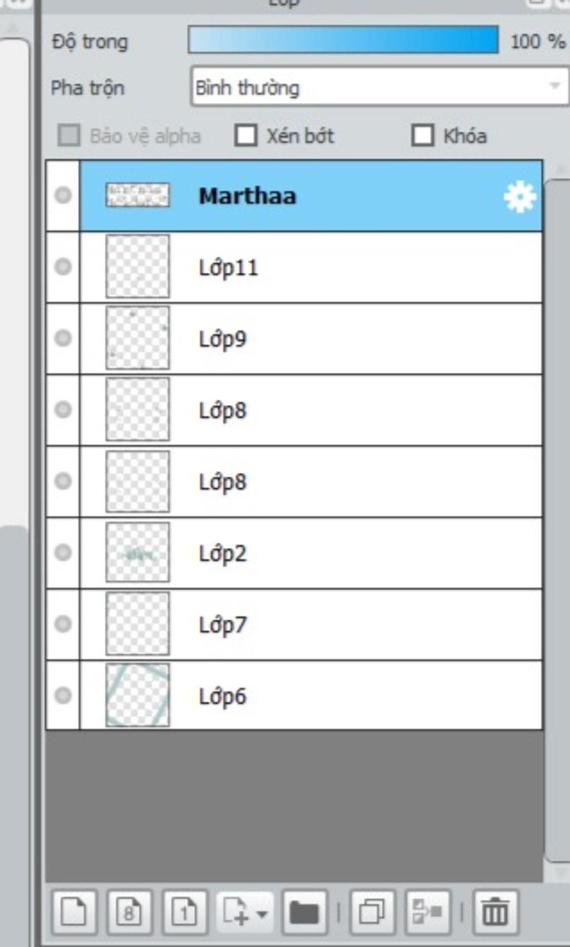Viewport: 570px width, 947px height.
Task: Expand the add-layer dropdown arrow
Action: pos(262,914)
